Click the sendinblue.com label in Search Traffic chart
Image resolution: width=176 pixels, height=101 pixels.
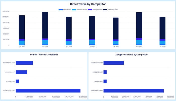coord(9,63)
